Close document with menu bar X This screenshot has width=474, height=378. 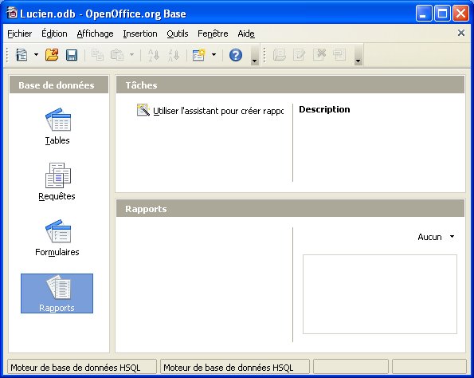coord(461,33)
